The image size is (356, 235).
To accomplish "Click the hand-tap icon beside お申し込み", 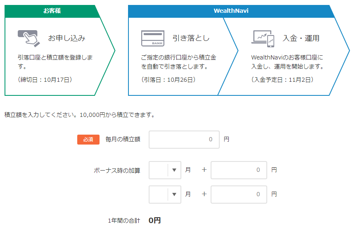I will (28, 38).
